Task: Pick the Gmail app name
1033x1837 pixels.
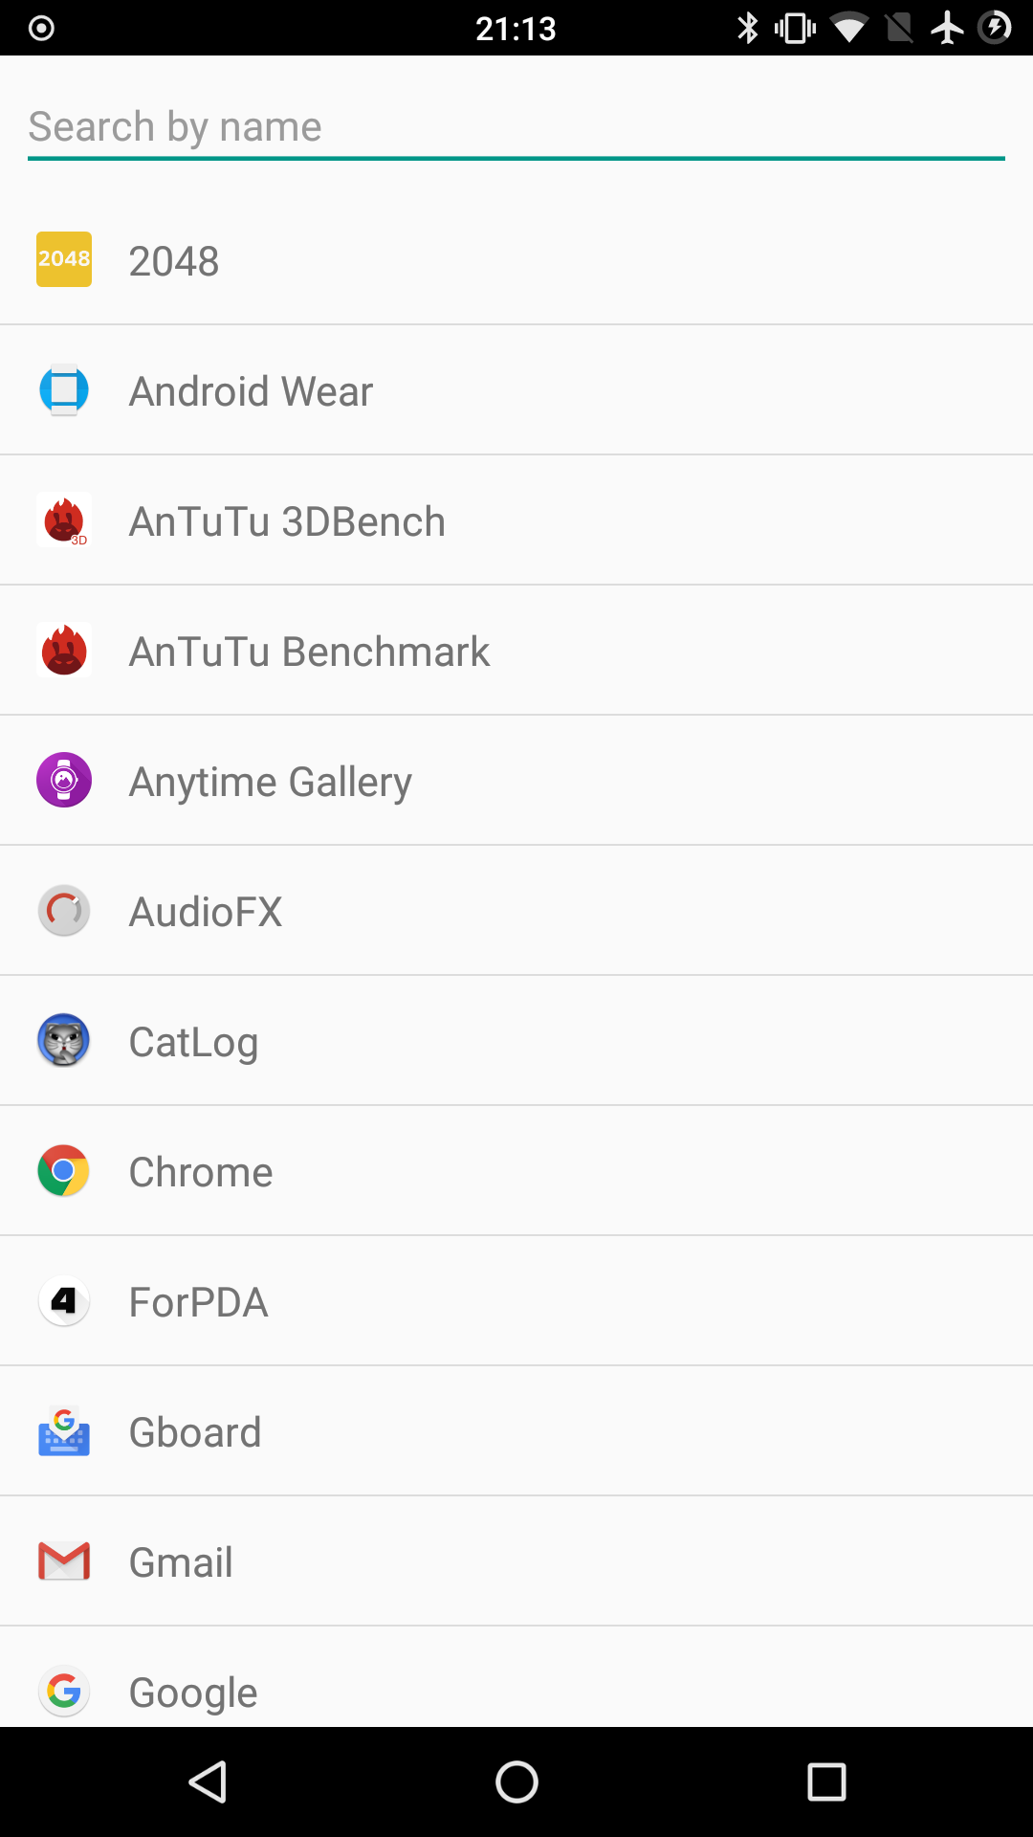Action: (181, 1562)
